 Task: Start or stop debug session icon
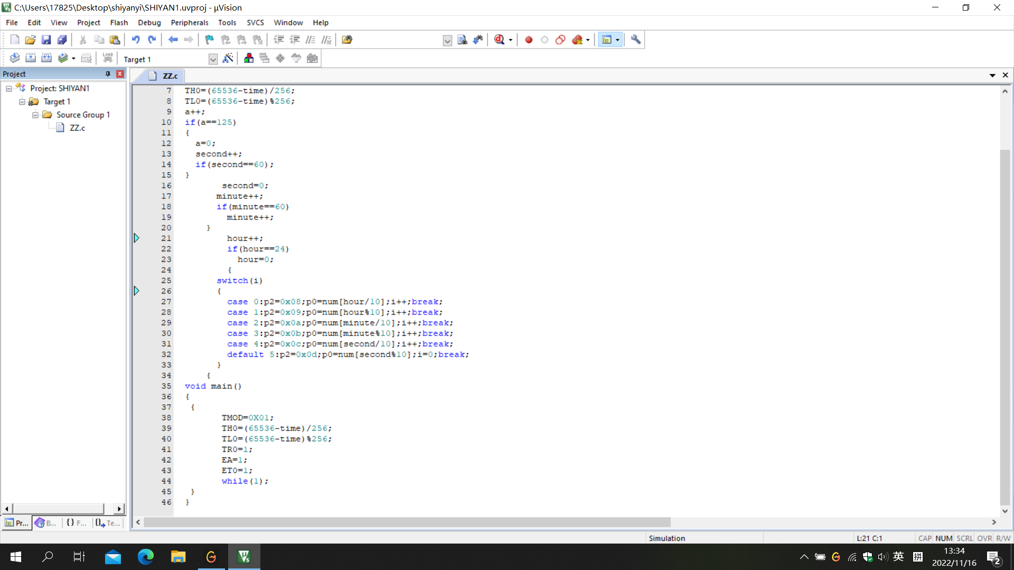pos(500,40)
